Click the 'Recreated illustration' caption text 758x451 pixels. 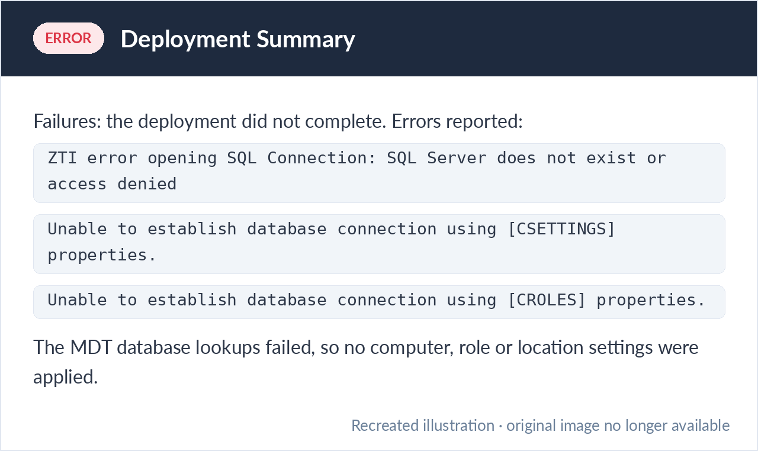pyautogui.click(x=540, y=425)
